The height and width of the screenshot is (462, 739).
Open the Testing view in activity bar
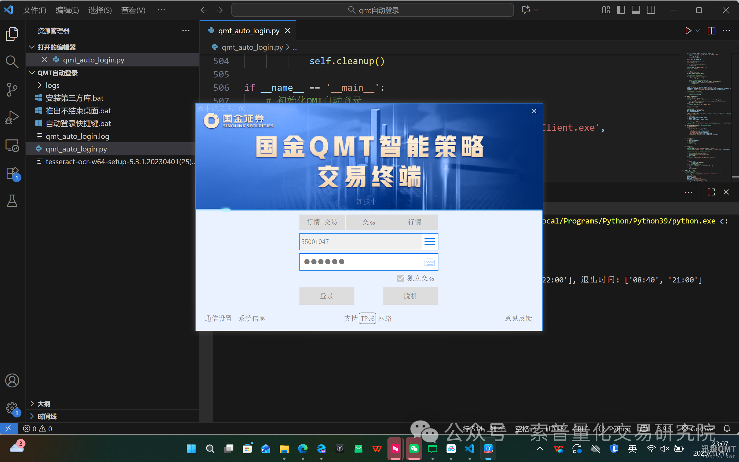click(12, 201)
